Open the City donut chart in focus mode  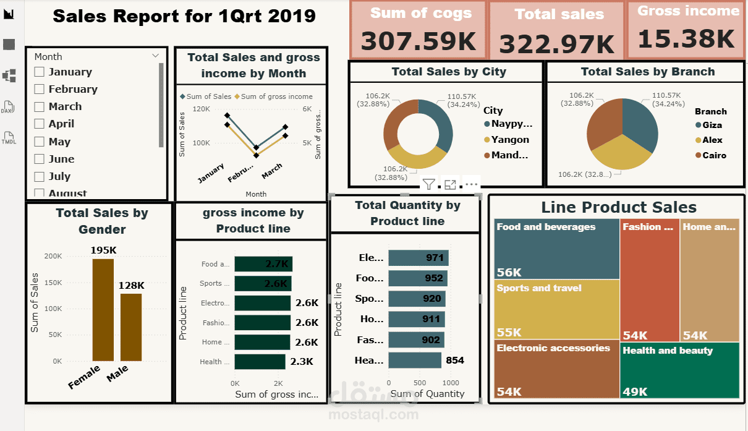click(449, 184)
